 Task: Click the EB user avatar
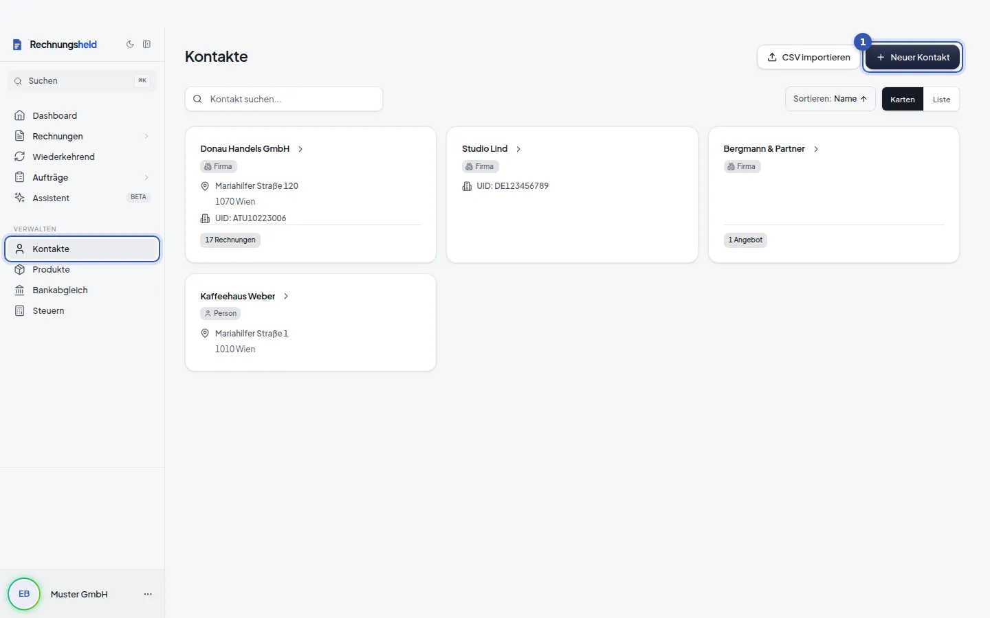24,594
